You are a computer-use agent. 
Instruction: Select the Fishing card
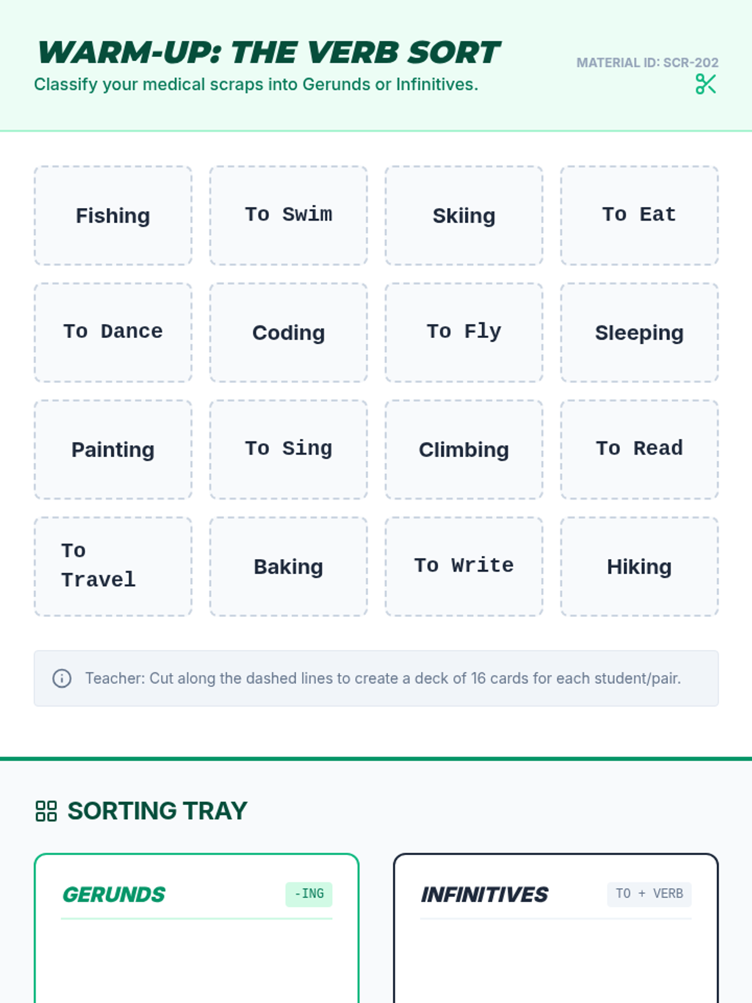click(113, 216)
